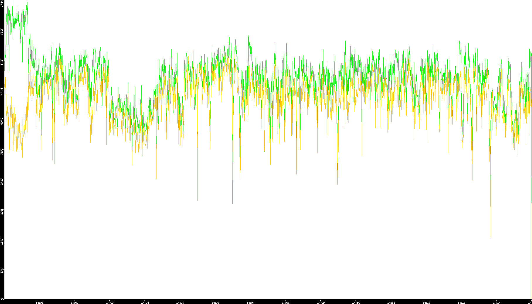The height and width of the screenshot is (304, 532).
Task: Select the 5427 vertical axis label
Action: [2, 62]
